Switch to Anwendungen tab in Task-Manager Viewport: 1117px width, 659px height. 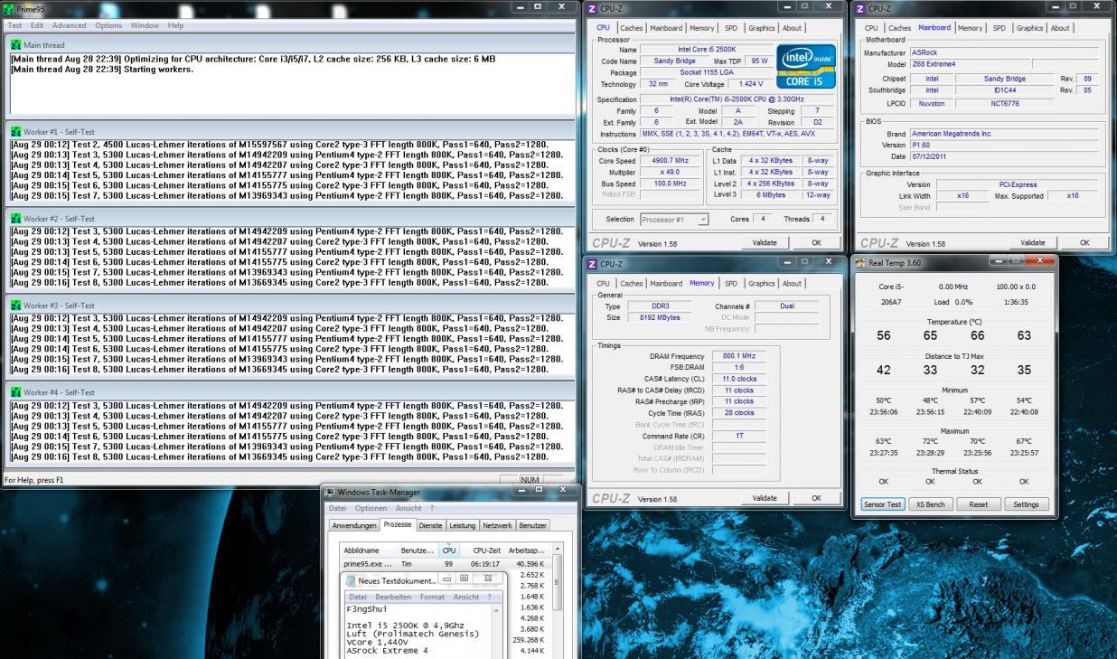point(353,525)
